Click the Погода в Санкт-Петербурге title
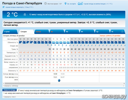Screen dimensions: 128x100 coord(22,3)
